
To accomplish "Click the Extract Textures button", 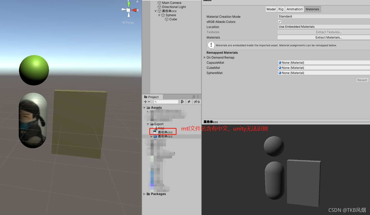I will (324, 32).
